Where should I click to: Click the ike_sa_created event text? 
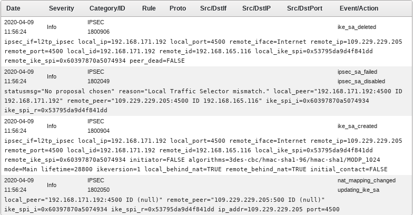pyautogui.click(x=357, y=126)
